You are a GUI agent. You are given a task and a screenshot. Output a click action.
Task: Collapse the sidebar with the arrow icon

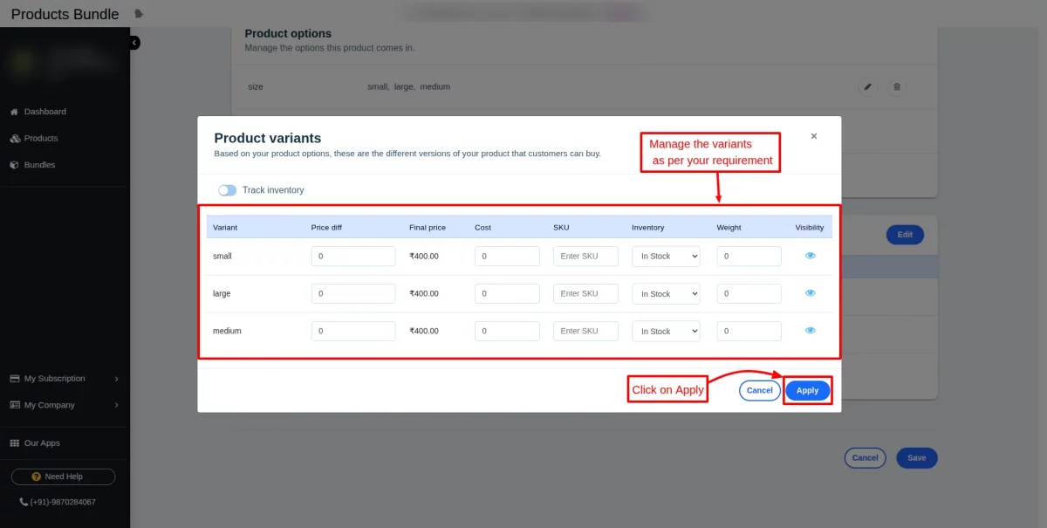click(x=133, y=42)
